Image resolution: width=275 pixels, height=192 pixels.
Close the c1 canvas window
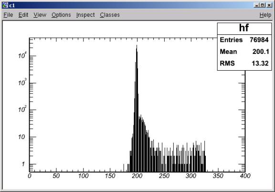click(x=269, y=5)
